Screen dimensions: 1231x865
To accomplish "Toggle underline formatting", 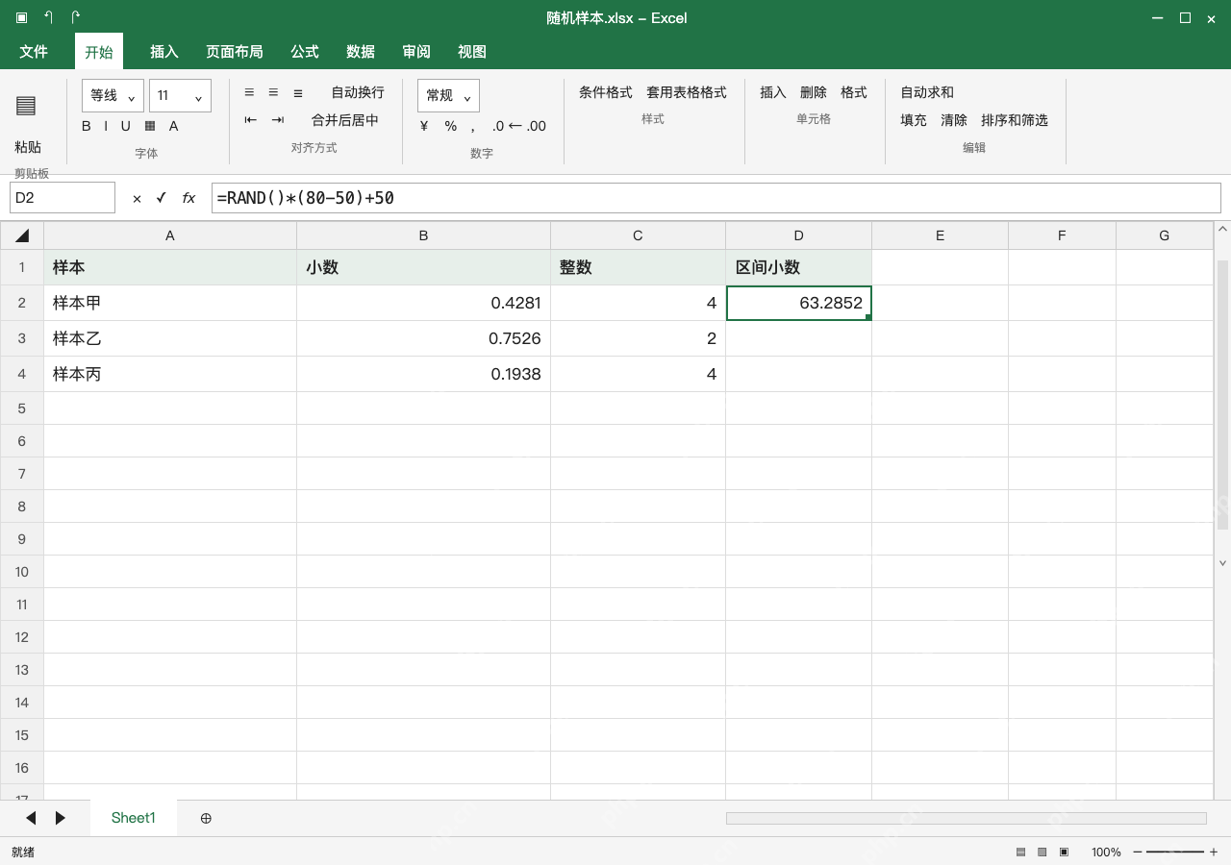I will point(125,126).
